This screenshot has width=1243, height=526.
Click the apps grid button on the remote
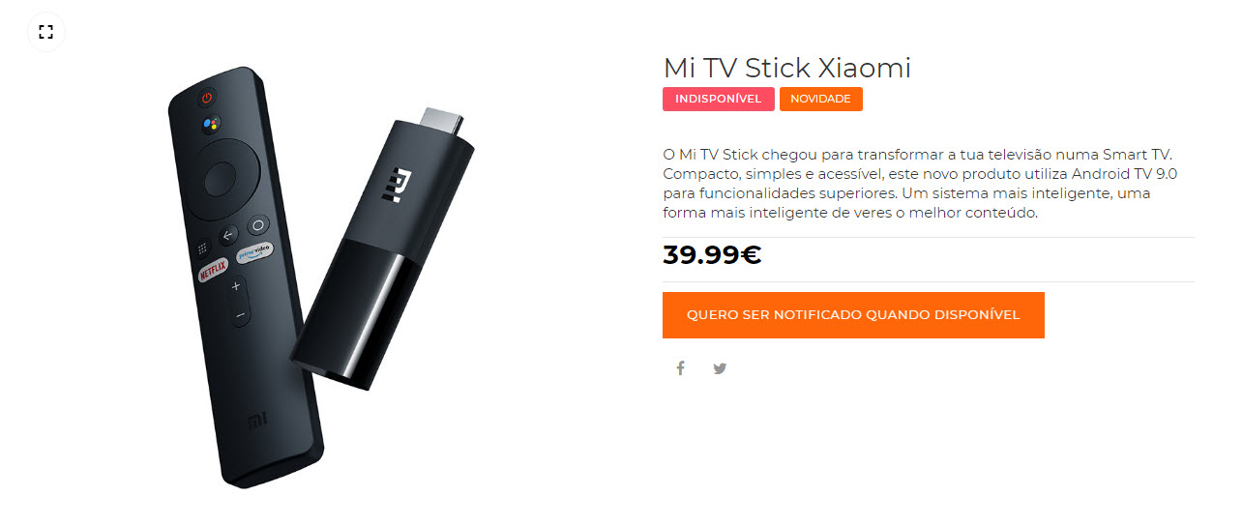point(202,247)
